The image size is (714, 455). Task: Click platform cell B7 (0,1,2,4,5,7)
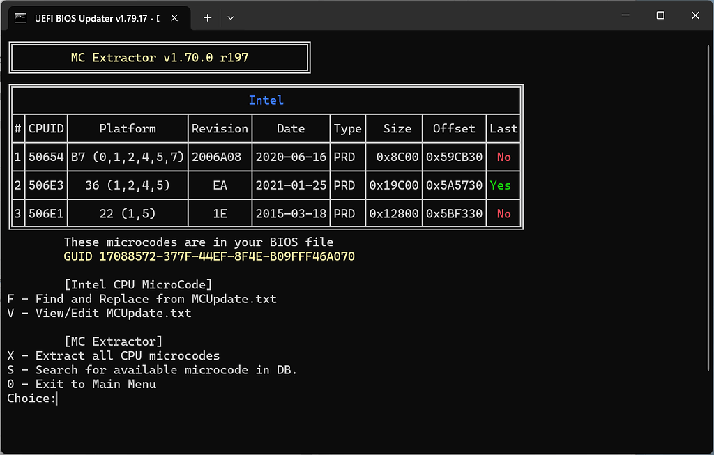point(128,157)
